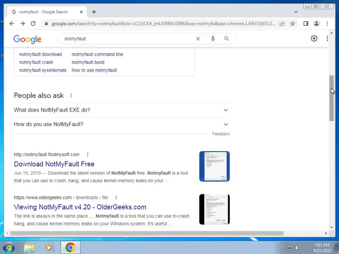
Task: Expand 'How do you use NotMyFault?'
Action: pyautogui.click(x=121, y=124)
